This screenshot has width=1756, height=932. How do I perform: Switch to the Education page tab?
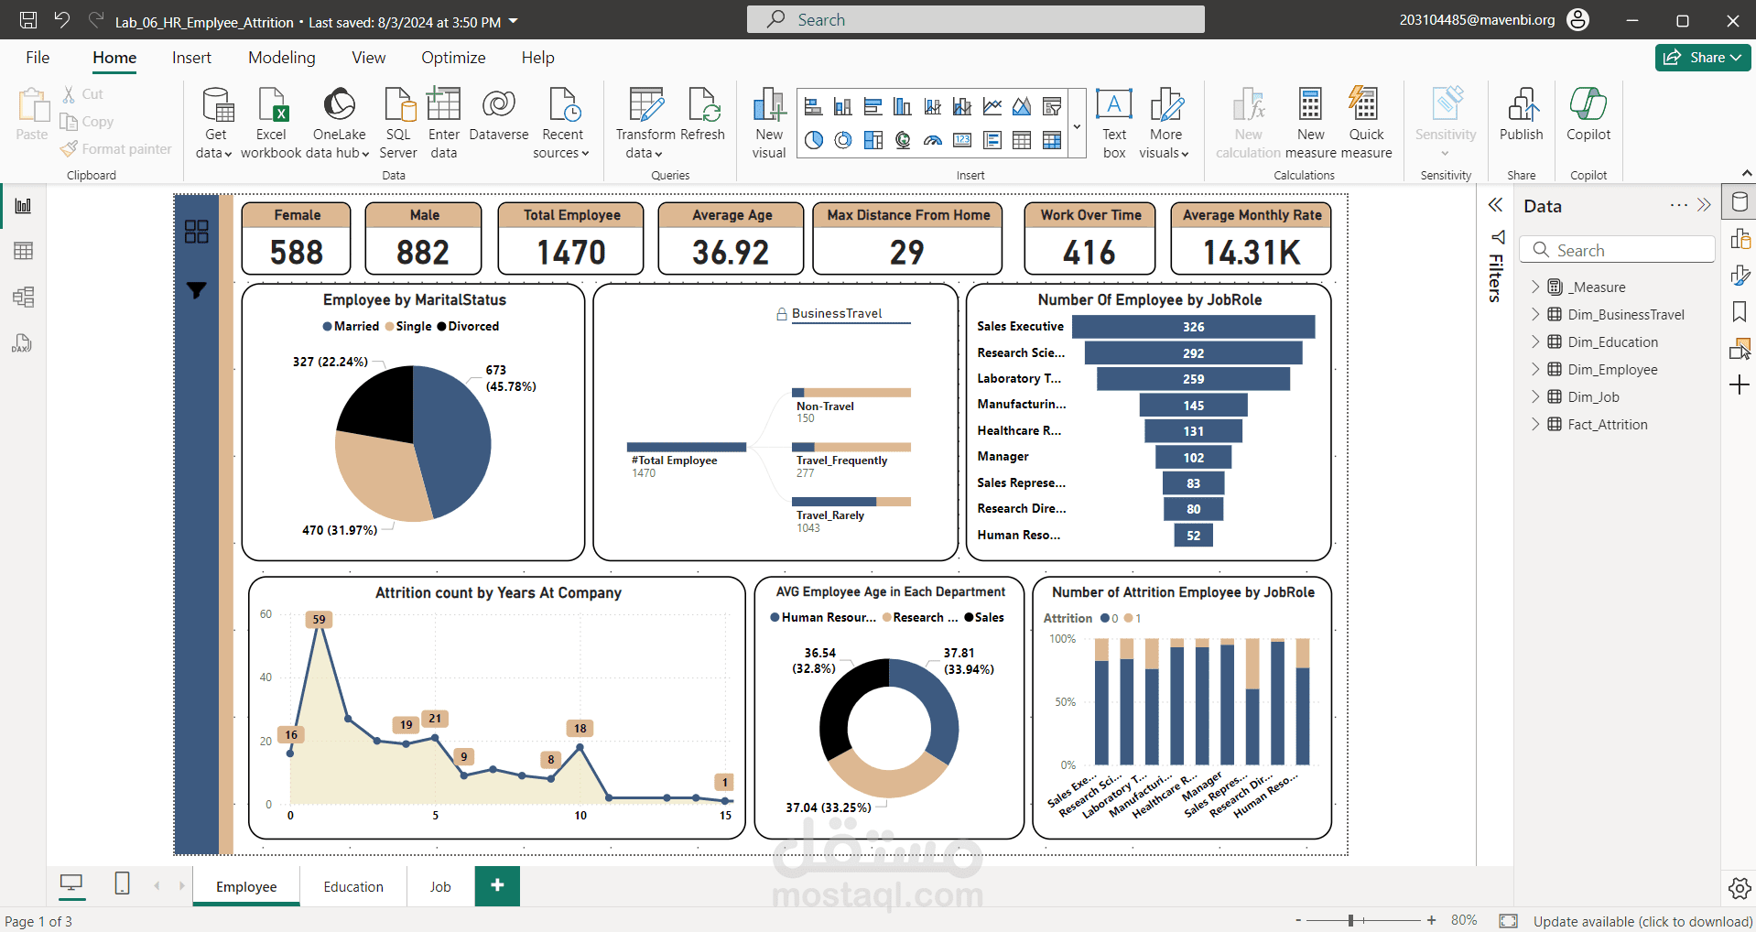(353, 886)
